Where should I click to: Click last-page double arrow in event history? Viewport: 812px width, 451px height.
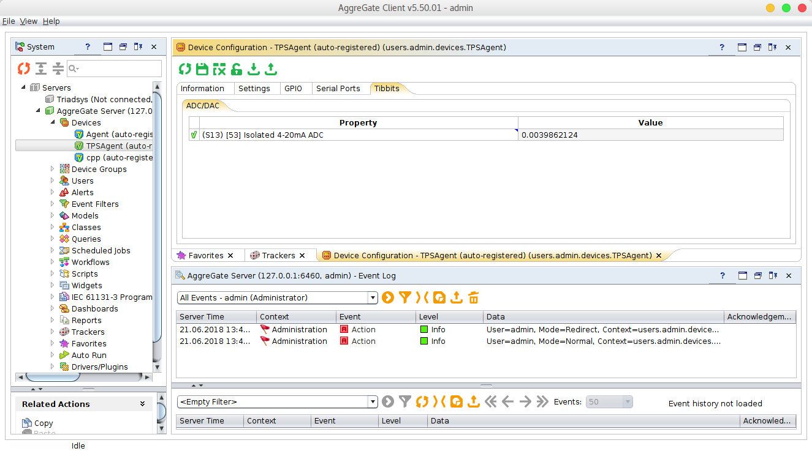[x=542, y=401]
